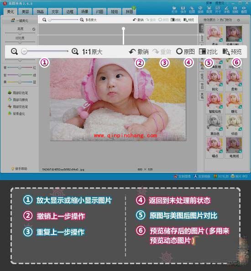Click 发到微博 share-to-Weibo in bottom bar
This screenshot has width=251, height=271.
(x=182, y=176)
